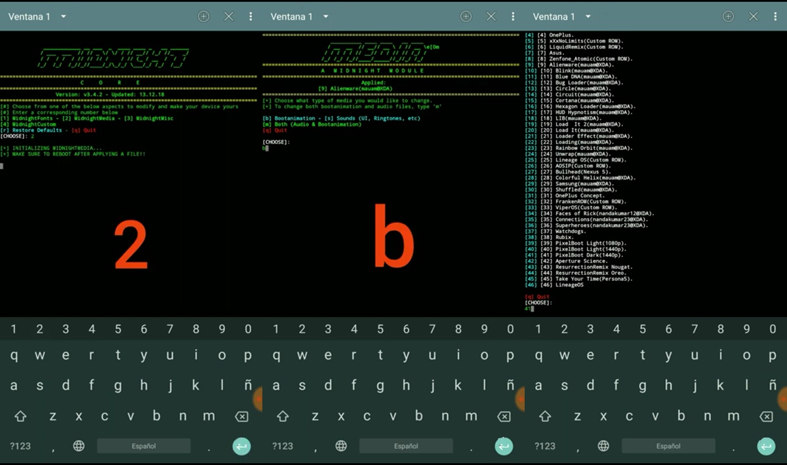Tap backspace key on MidnightCore screen keyboard
This screenshot has width=787, height=465.
[x=241, y=417]
